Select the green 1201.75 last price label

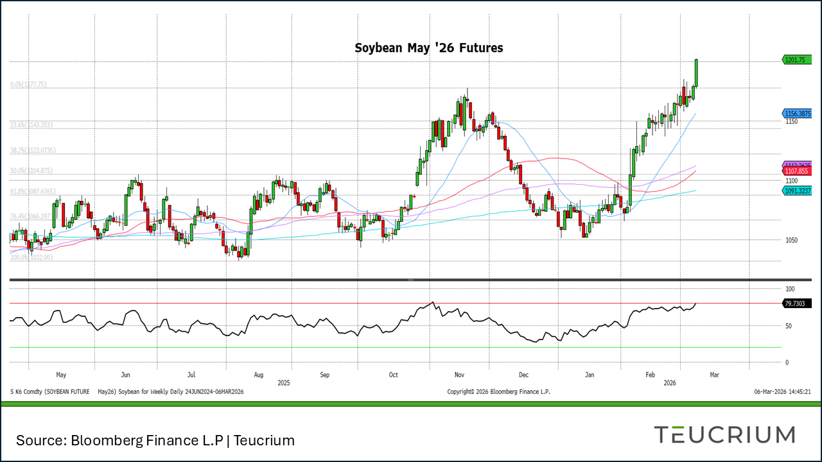pyautogui.click(x=796, y=60)
